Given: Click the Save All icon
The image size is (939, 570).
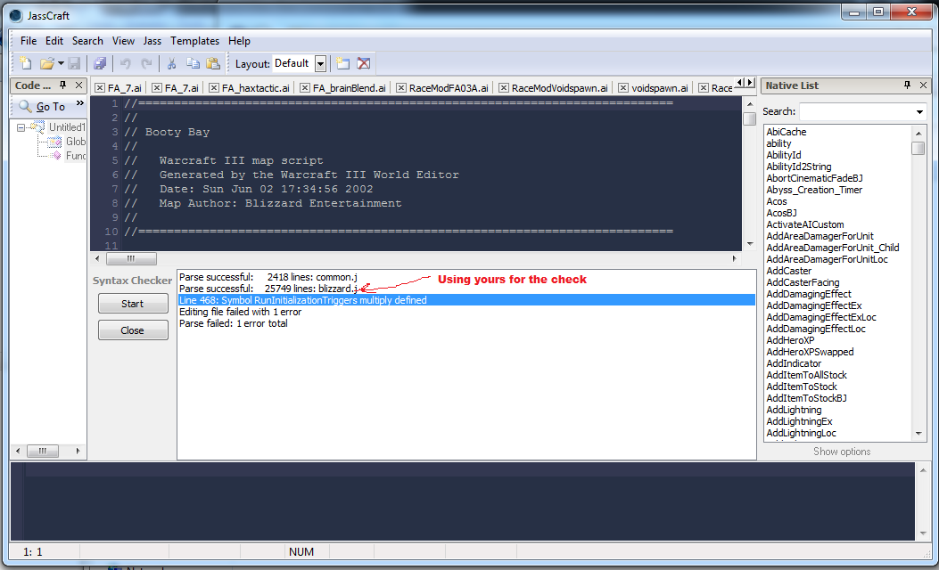Looking at the screenshot, I should pyautogui.click(x=100, y=63).
